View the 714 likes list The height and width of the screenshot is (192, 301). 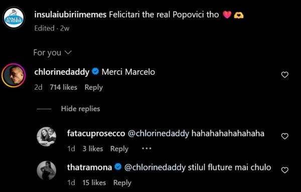[x=64, y=87]
